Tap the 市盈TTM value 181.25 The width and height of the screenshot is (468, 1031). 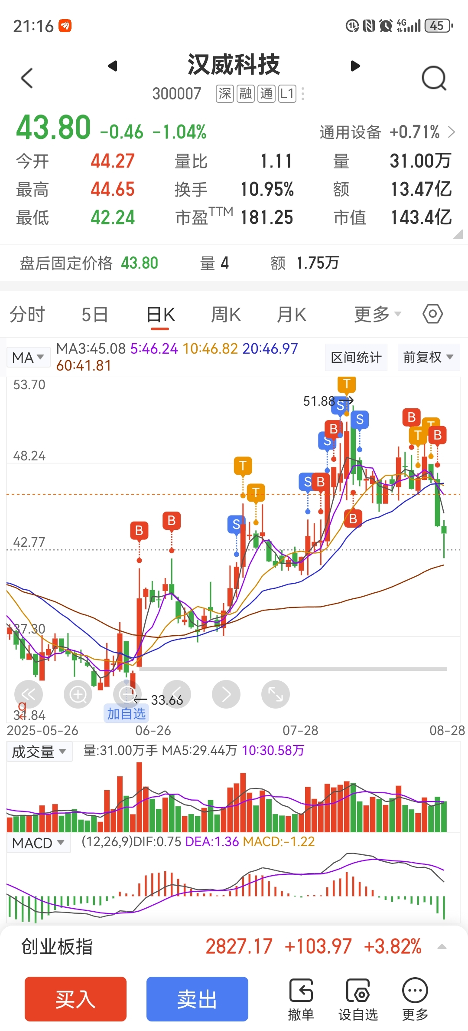click(x=267, y=217)
